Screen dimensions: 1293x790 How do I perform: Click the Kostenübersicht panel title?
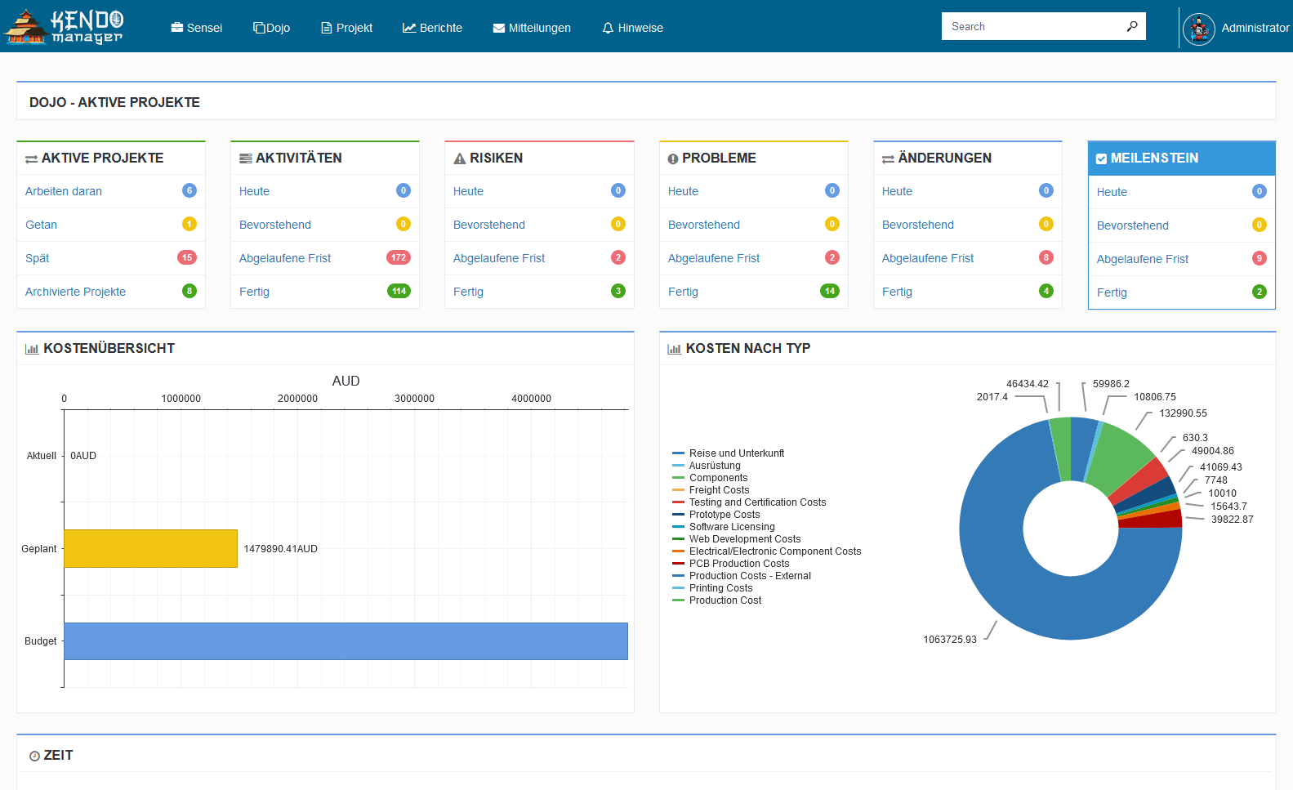click(109, 348)
